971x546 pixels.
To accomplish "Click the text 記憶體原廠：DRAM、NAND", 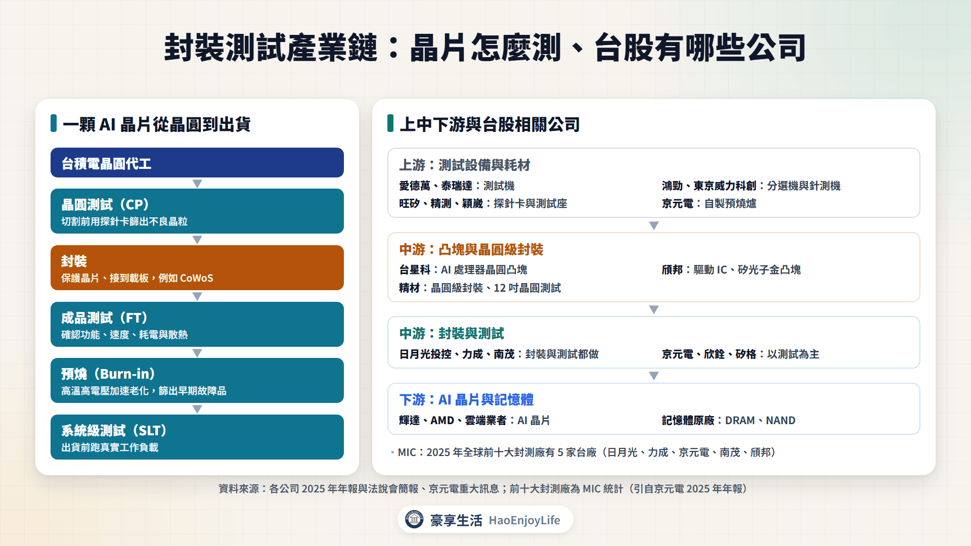I will pos(729,420).
